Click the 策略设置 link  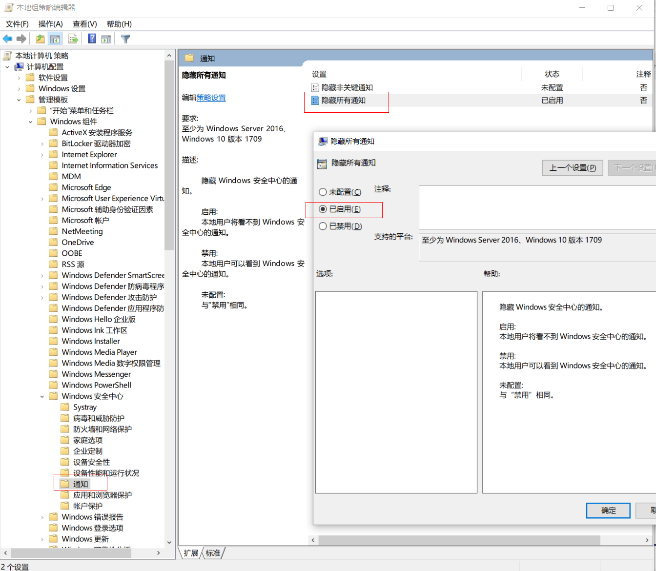pos(211,98)
